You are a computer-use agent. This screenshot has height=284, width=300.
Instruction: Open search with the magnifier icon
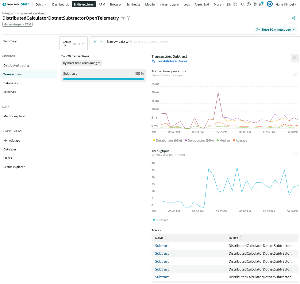point(243,5)
